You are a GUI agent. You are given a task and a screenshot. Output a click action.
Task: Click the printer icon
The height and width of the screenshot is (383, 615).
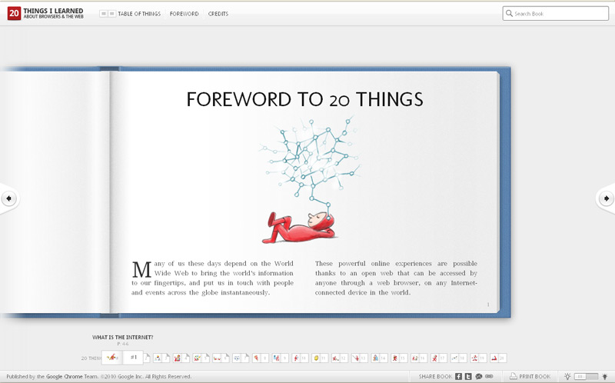click(512, 376)
